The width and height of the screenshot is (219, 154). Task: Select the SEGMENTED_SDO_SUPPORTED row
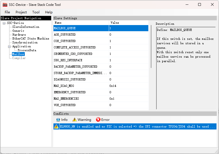[101, 54]
